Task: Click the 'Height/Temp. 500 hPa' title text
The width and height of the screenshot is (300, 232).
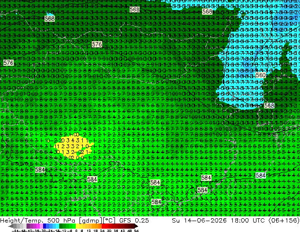Action: (x=39, y=220)
